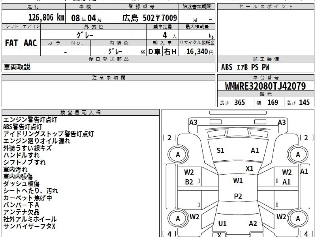
Task: Click the 走行 column header
Action: pos(33,7)
